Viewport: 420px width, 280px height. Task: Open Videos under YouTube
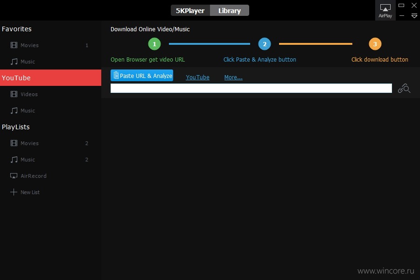pyautogui.click(x=50, y=94)
